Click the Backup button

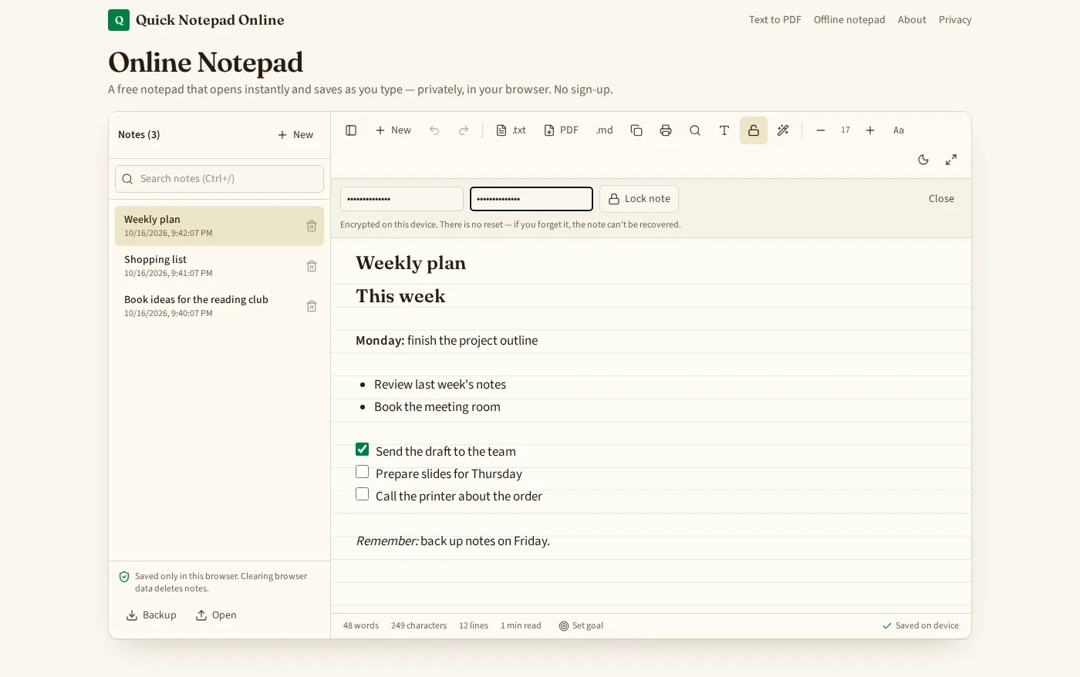click(x=151, y=615)
